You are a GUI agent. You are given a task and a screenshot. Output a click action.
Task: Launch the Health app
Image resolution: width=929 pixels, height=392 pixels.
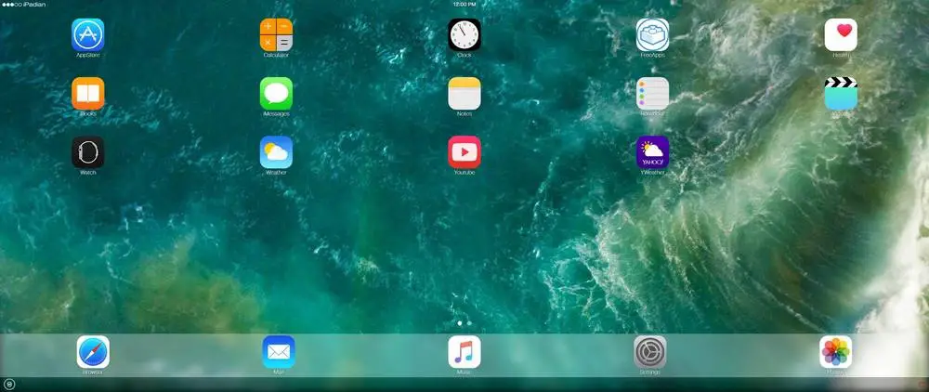click(x=841, y=34)
